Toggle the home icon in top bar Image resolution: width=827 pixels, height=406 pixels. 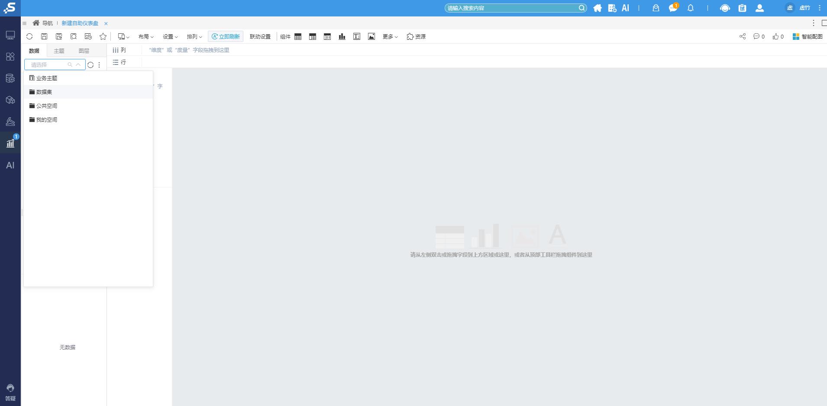pyautogui.click(x=598, y=8)
